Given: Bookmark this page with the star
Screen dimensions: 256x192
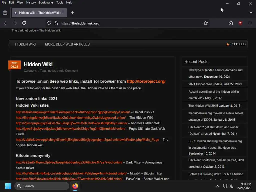Looking at the screenshot, I should (205, 23).
